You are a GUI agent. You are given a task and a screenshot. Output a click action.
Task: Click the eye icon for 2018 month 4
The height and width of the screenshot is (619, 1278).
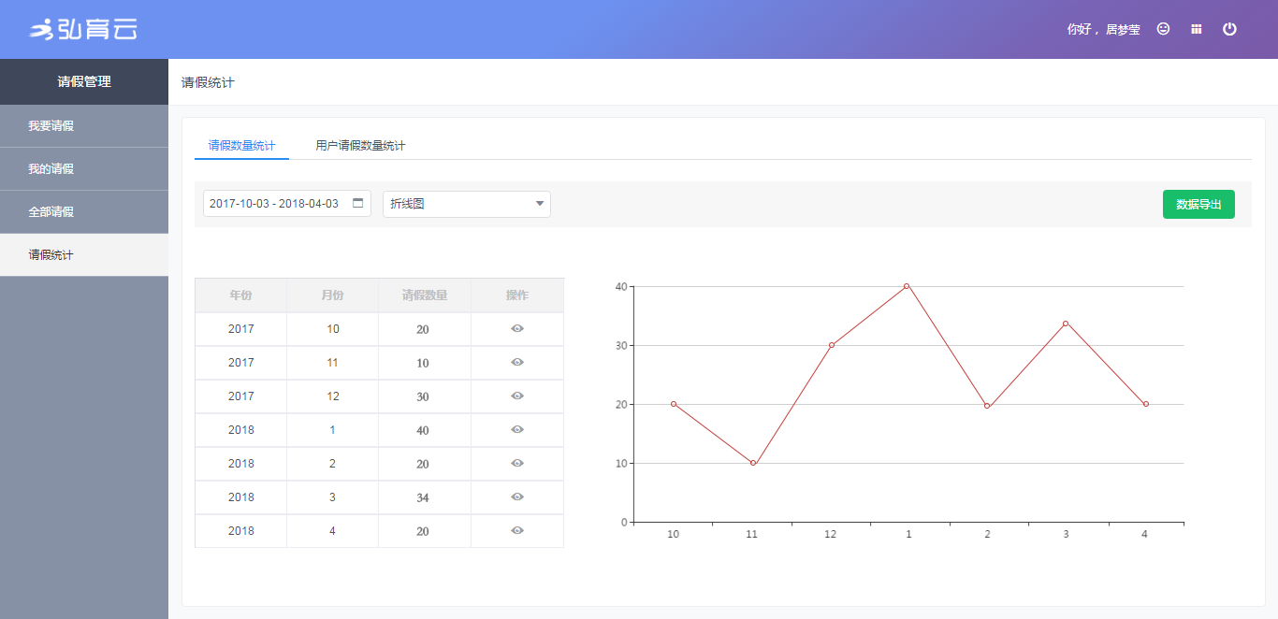pyautogui.click(x=517, y=531)
